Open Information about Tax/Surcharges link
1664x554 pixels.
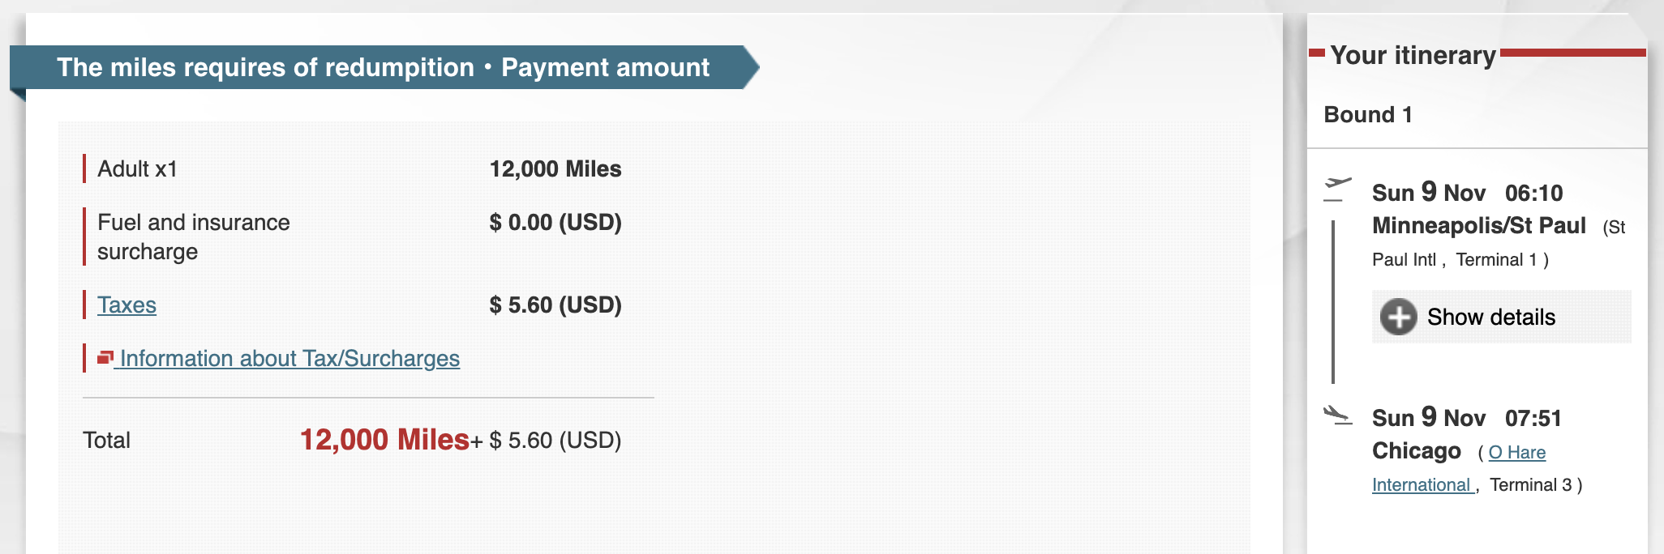[289, 359]
